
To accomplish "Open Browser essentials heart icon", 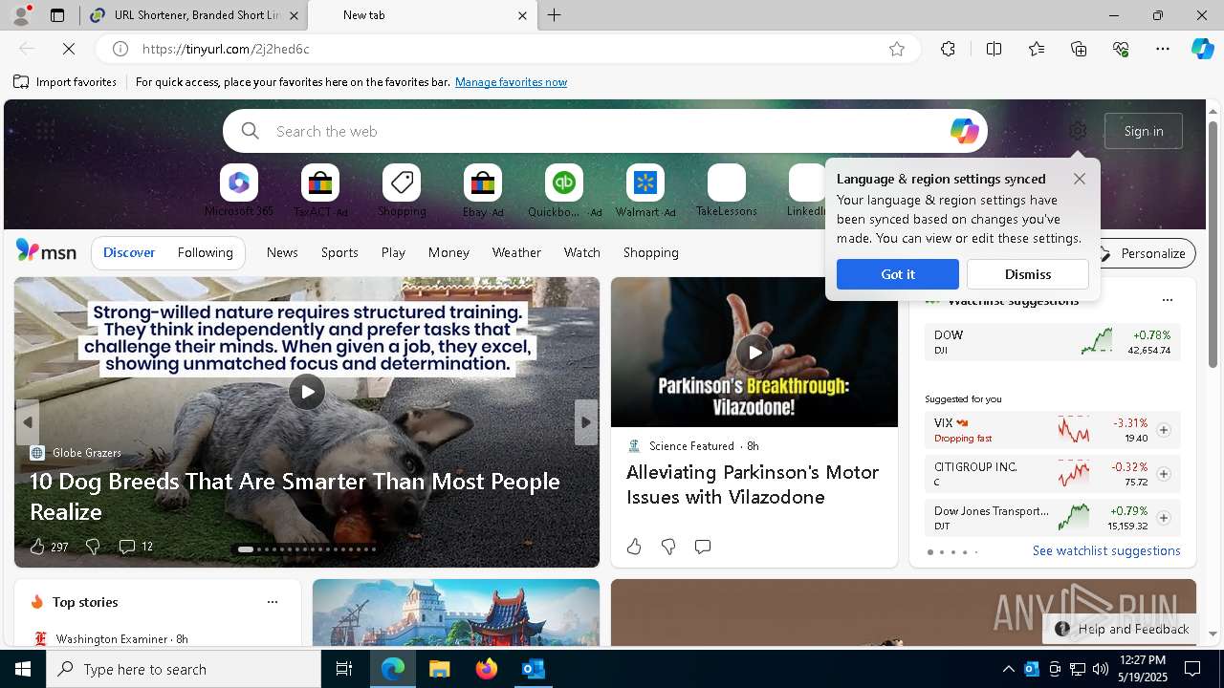I will click(1121, 49).
